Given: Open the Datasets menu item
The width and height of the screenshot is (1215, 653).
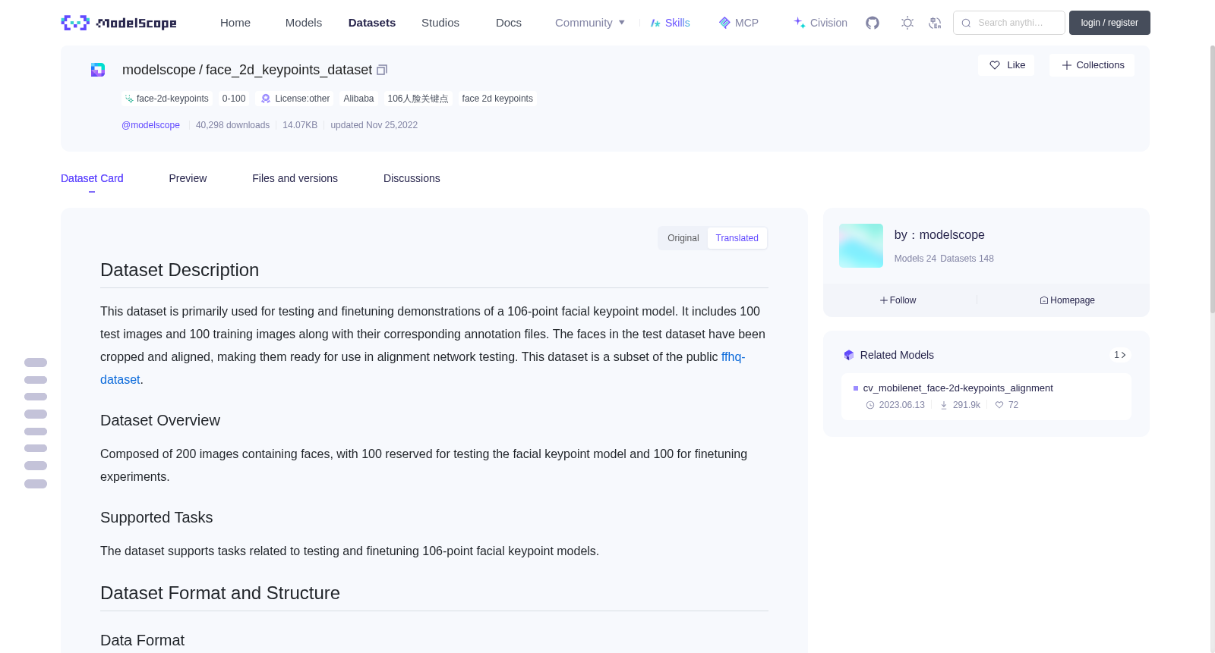Looking at the screenshot, I should point(372,23).
